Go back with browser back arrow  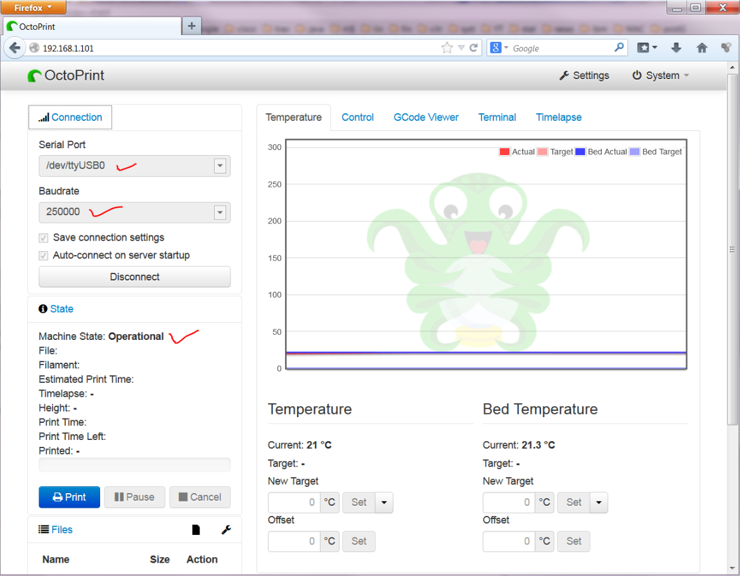15,48
